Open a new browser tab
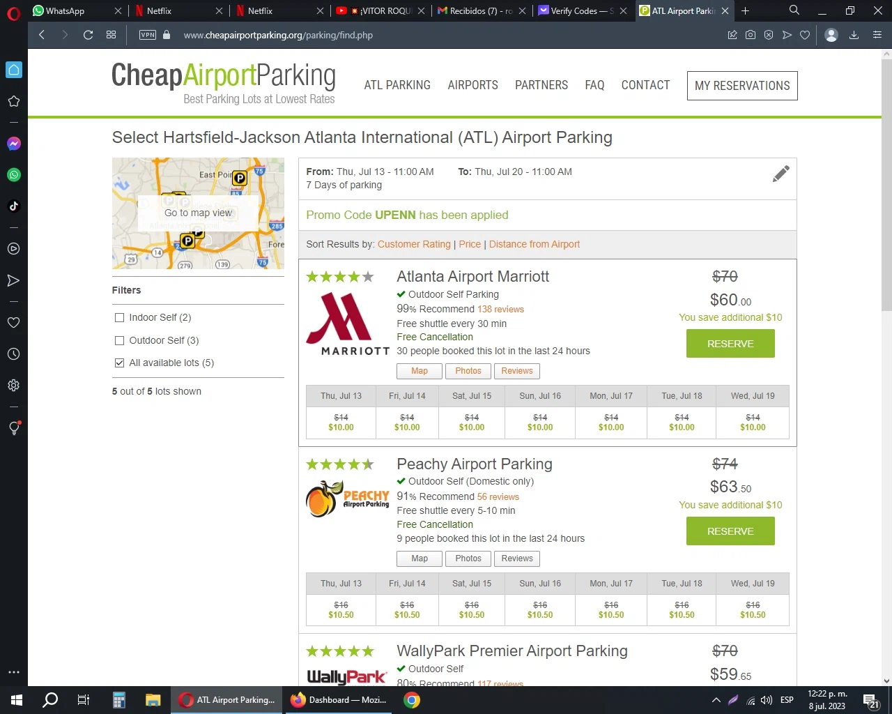The image size is (892, 714). pyautogui.click(x=745, y=10)
